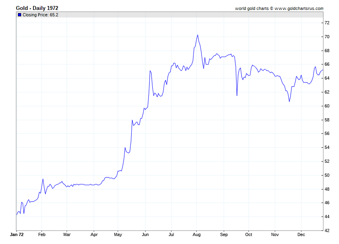Click the Oct x-axis month label
This screenshot has height=244, width=339.
pyautogui.click(x=248, y=235)
